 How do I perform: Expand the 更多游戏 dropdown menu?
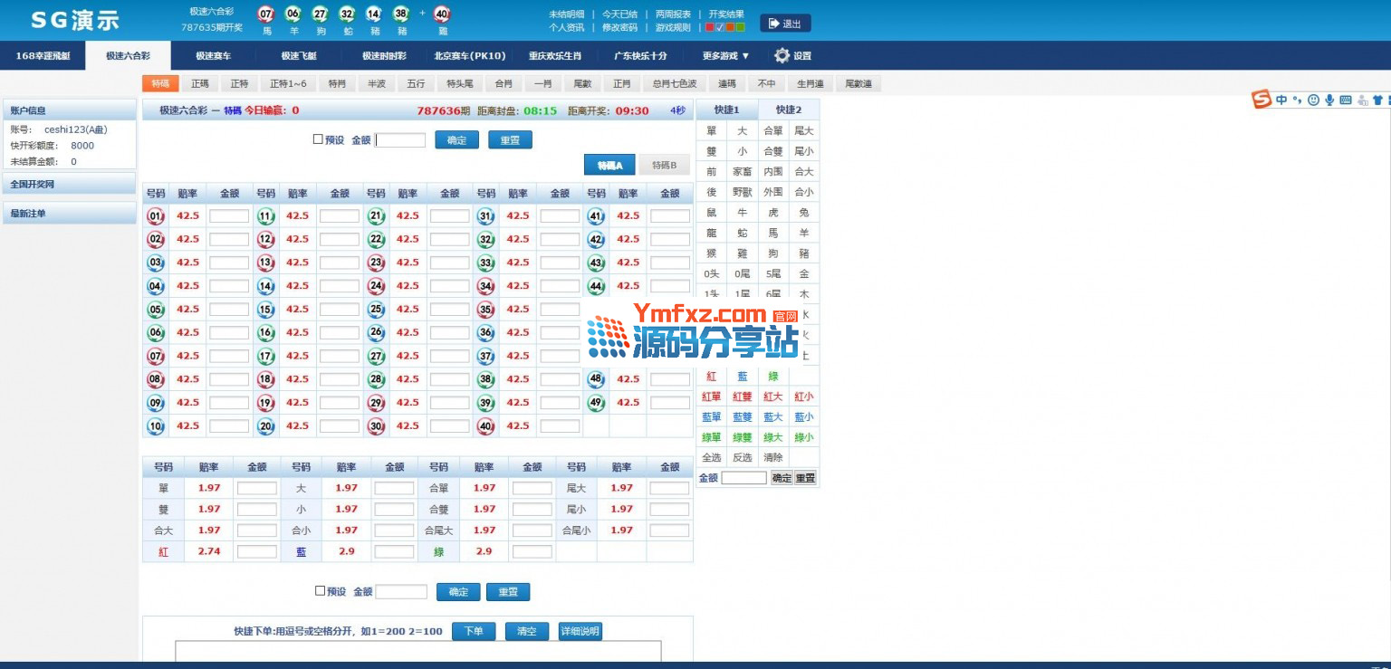coord(725,56)
